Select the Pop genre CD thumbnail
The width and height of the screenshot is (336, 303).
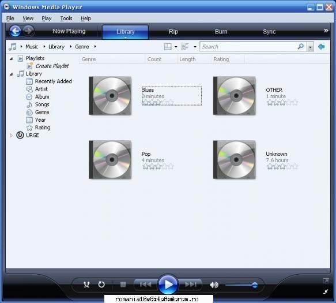(x=110, y=159)
